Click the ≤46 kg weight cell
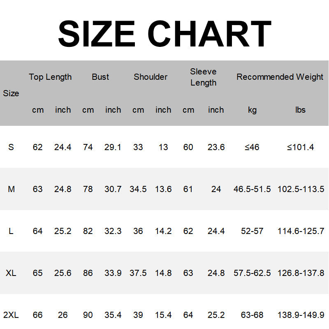Screen dimensions: 329x329 [x=252, y=147]
